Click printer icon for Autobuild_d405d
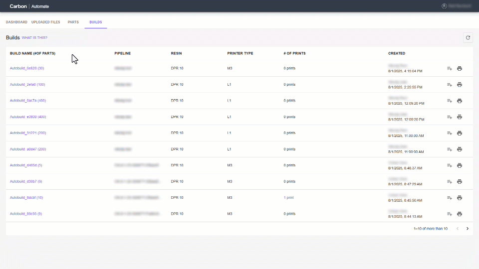 pos(460,165)
